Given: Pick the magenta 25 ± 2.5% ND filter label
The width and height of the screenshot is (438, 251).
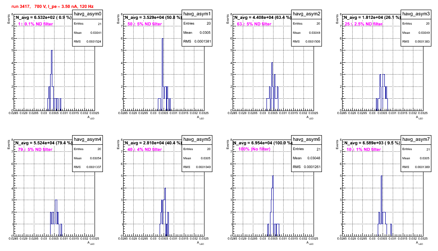Looking at the screenshot, I should pos(364,24).
